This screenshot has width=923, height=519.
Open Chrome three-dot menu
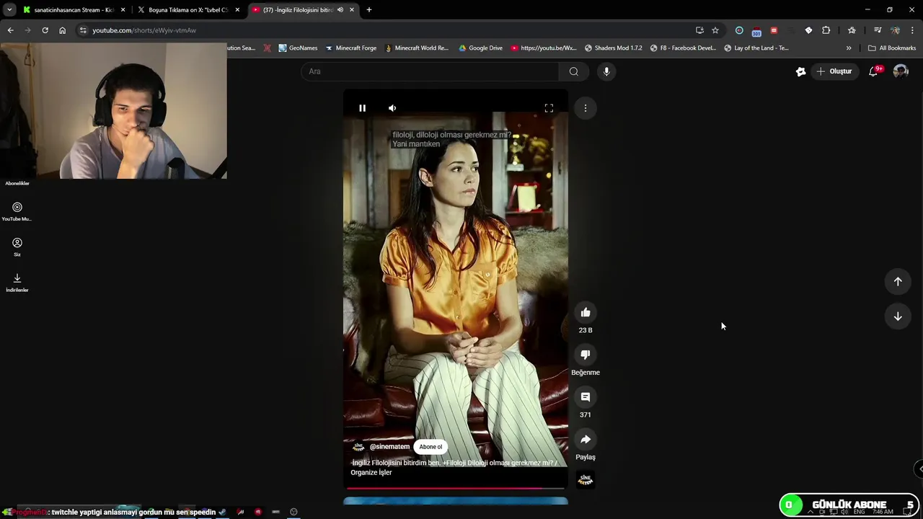pyautogui.click(x=913, y=30)
